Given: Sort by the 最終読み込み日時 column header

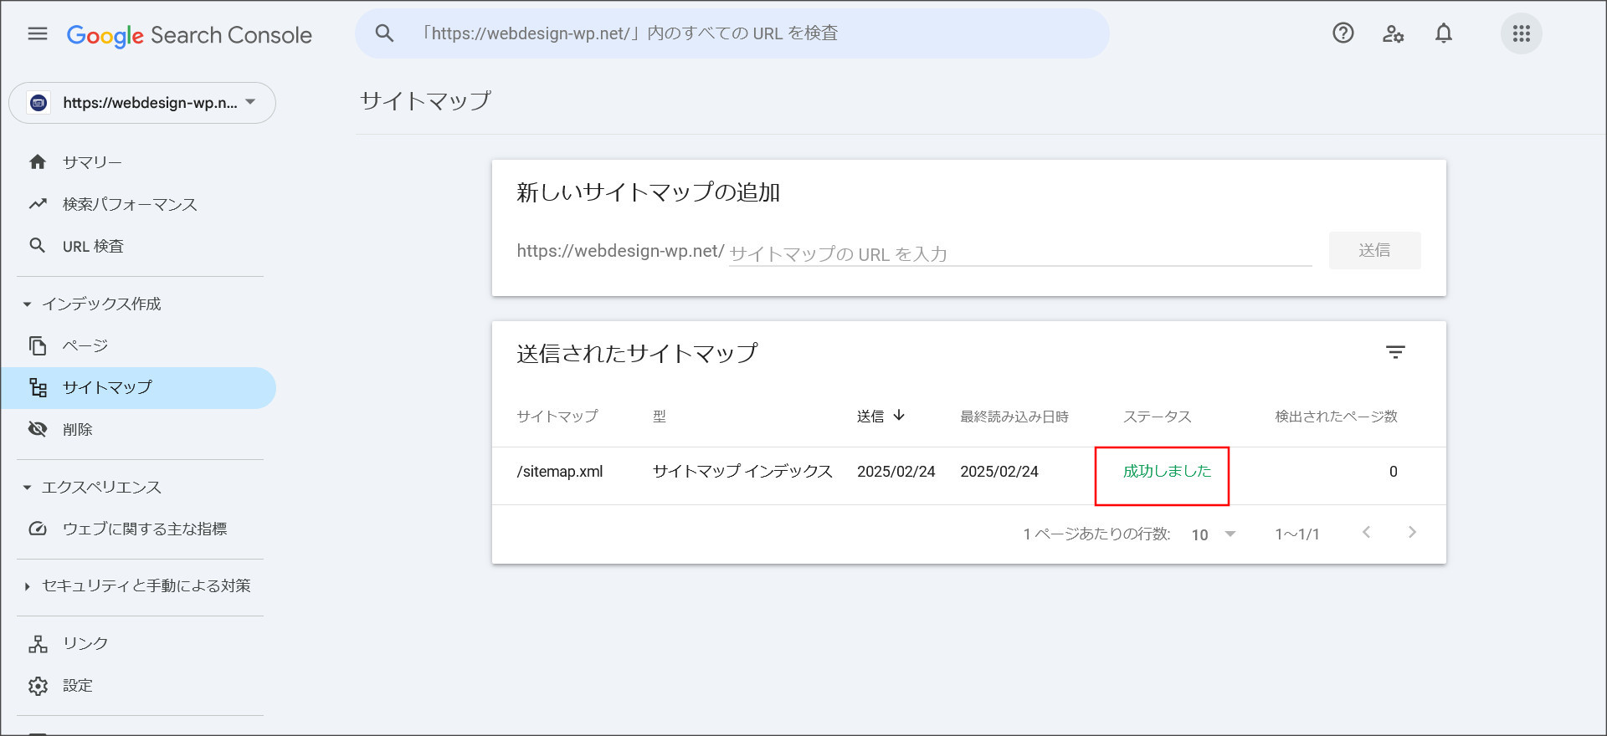Looking at the screenshot, I should point(1014,416).
